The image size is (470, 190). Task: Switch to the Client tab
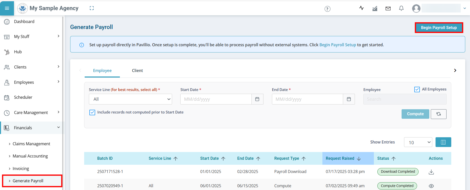137,70
